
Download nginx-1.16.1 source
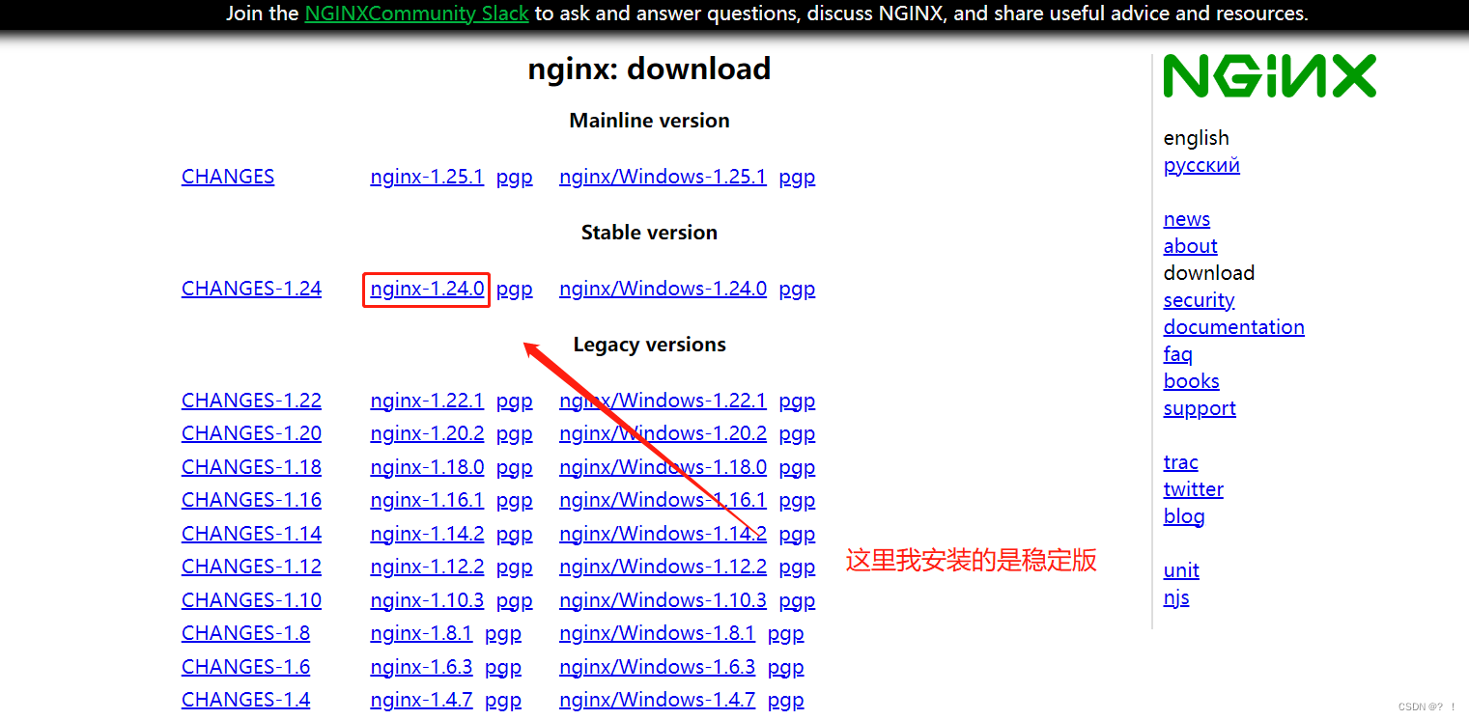tap(427, 500)
